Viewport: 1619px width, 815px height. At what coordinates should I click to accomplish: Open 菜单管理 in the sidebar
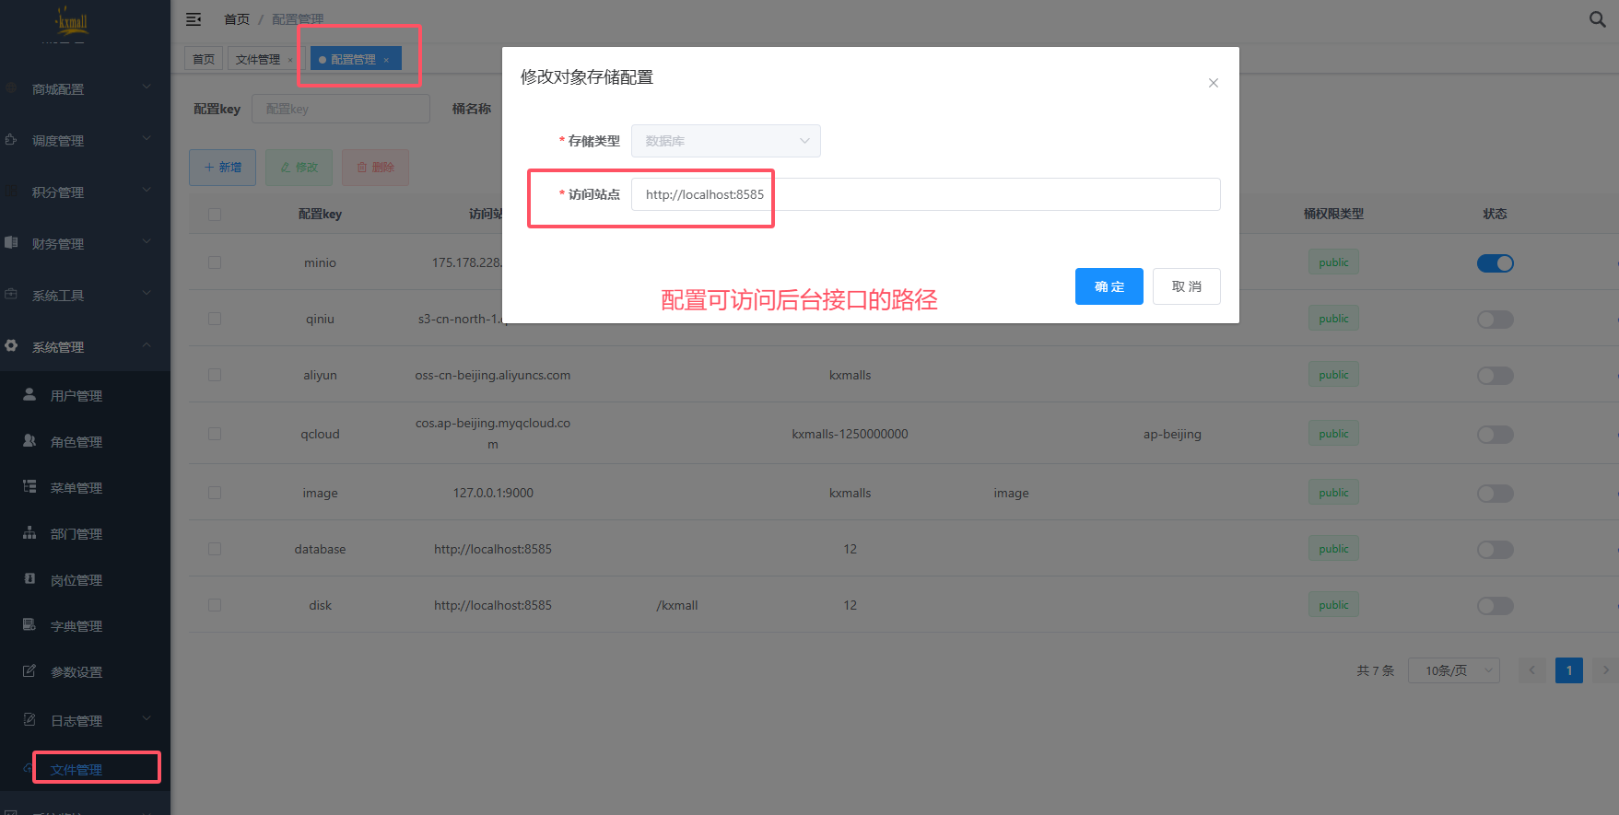coord(76,488)
